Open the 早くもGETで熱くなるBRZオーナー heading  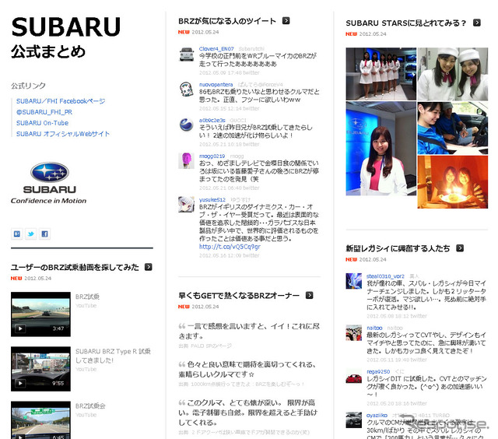239,296
